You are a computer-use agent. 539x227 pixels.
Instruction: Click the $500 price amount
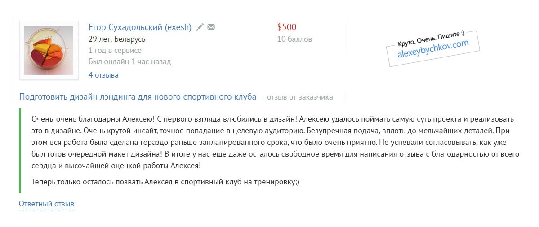(287, 27)
